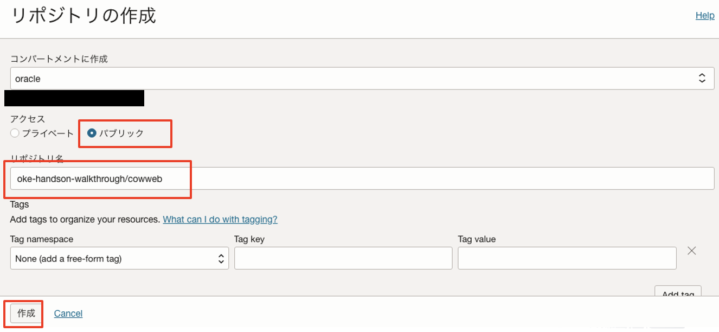Click the リポジトリの作成 dialog title
The image size is (719, 332).
84,16
